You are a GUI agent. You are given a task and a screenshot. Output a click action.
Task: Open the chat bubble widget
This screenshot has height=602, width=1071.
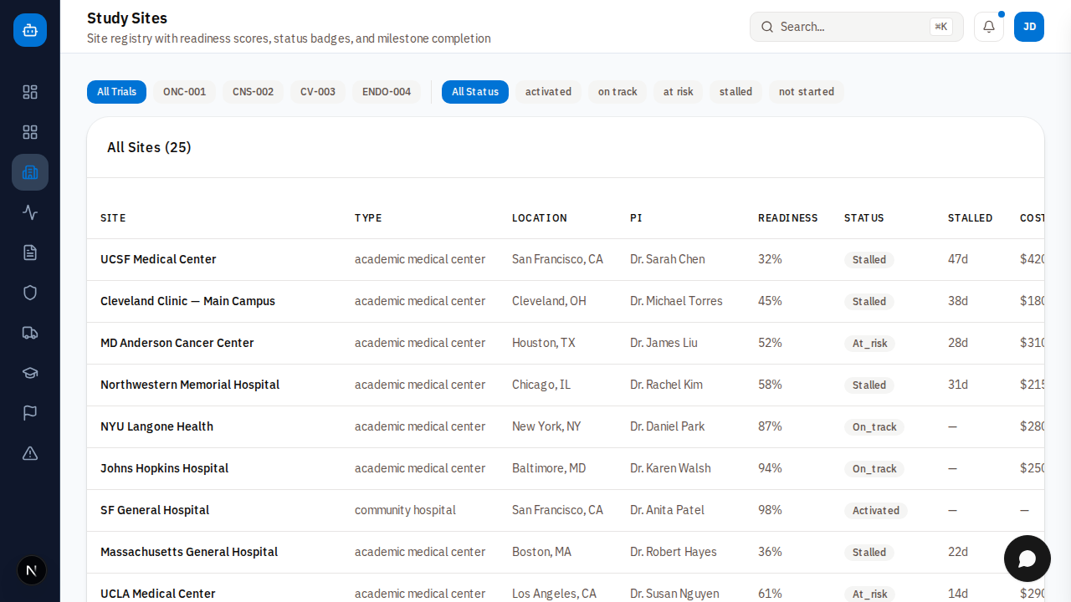tap(1027, 559)
